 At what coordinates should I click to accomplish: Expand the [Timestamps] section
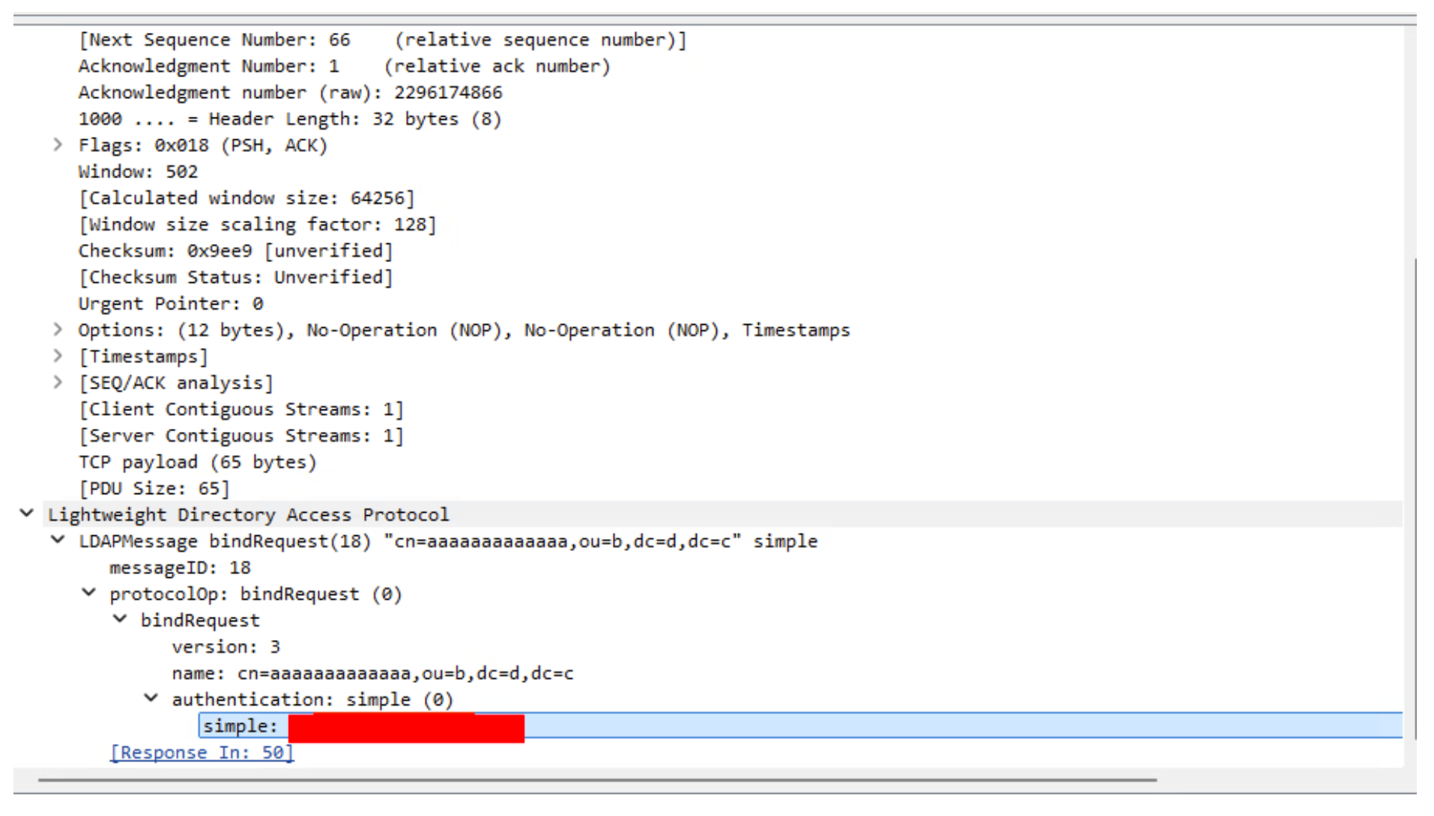point(58,356)
